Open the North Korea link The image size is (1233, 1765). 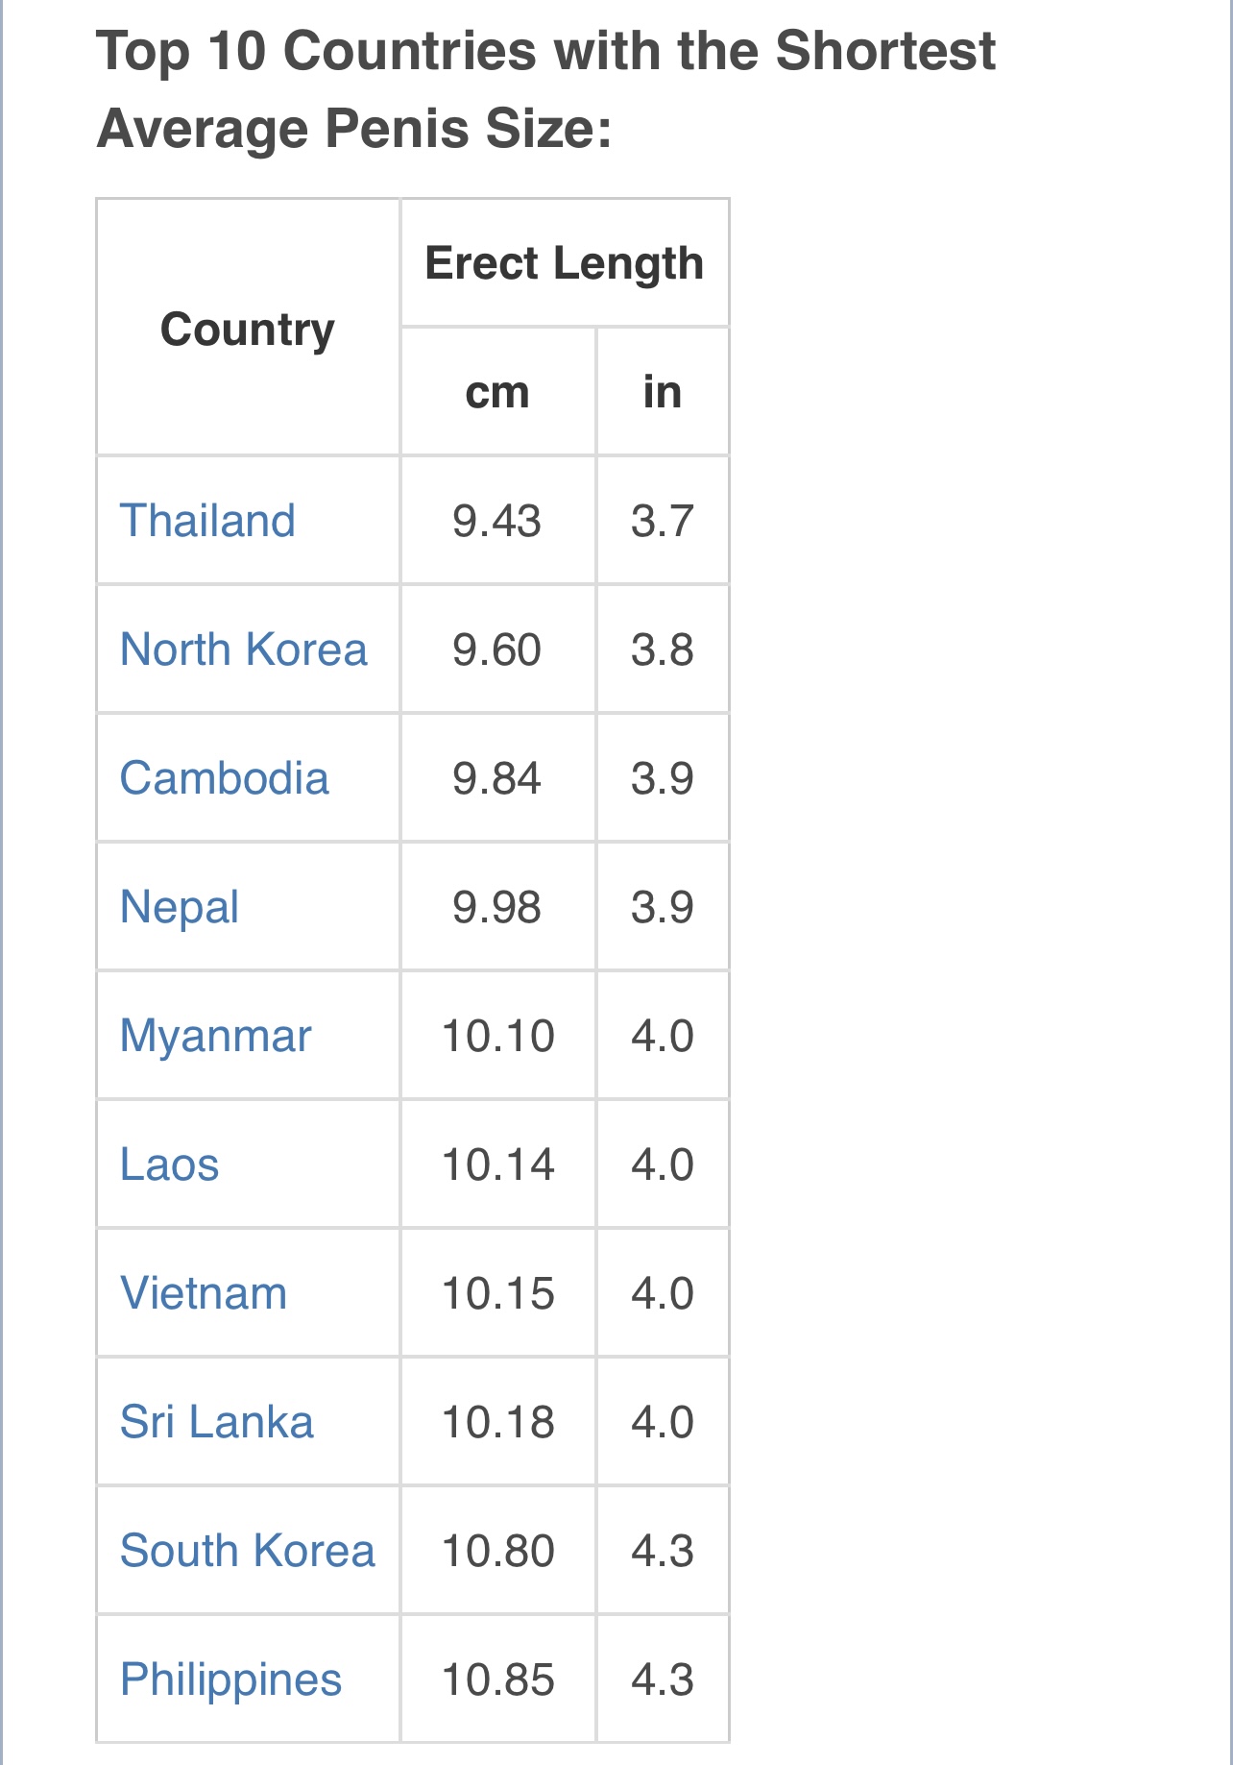pos(244,650)
